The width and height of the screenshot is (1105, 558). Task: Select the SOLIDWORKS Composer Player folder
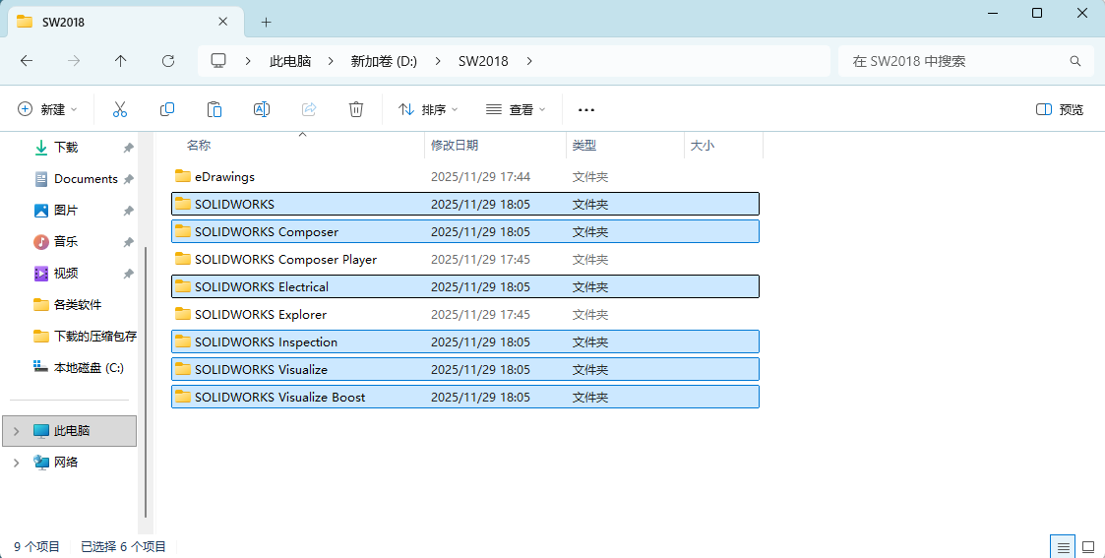click(465, 259)
